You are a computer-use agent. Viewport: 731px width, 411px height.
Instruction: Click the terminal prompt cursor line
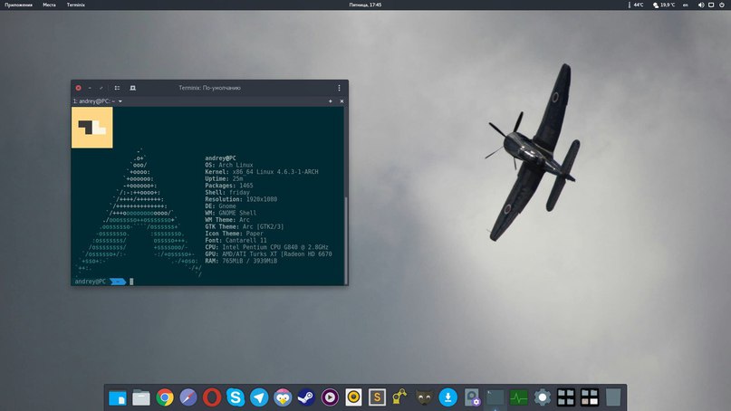point(131,282)
